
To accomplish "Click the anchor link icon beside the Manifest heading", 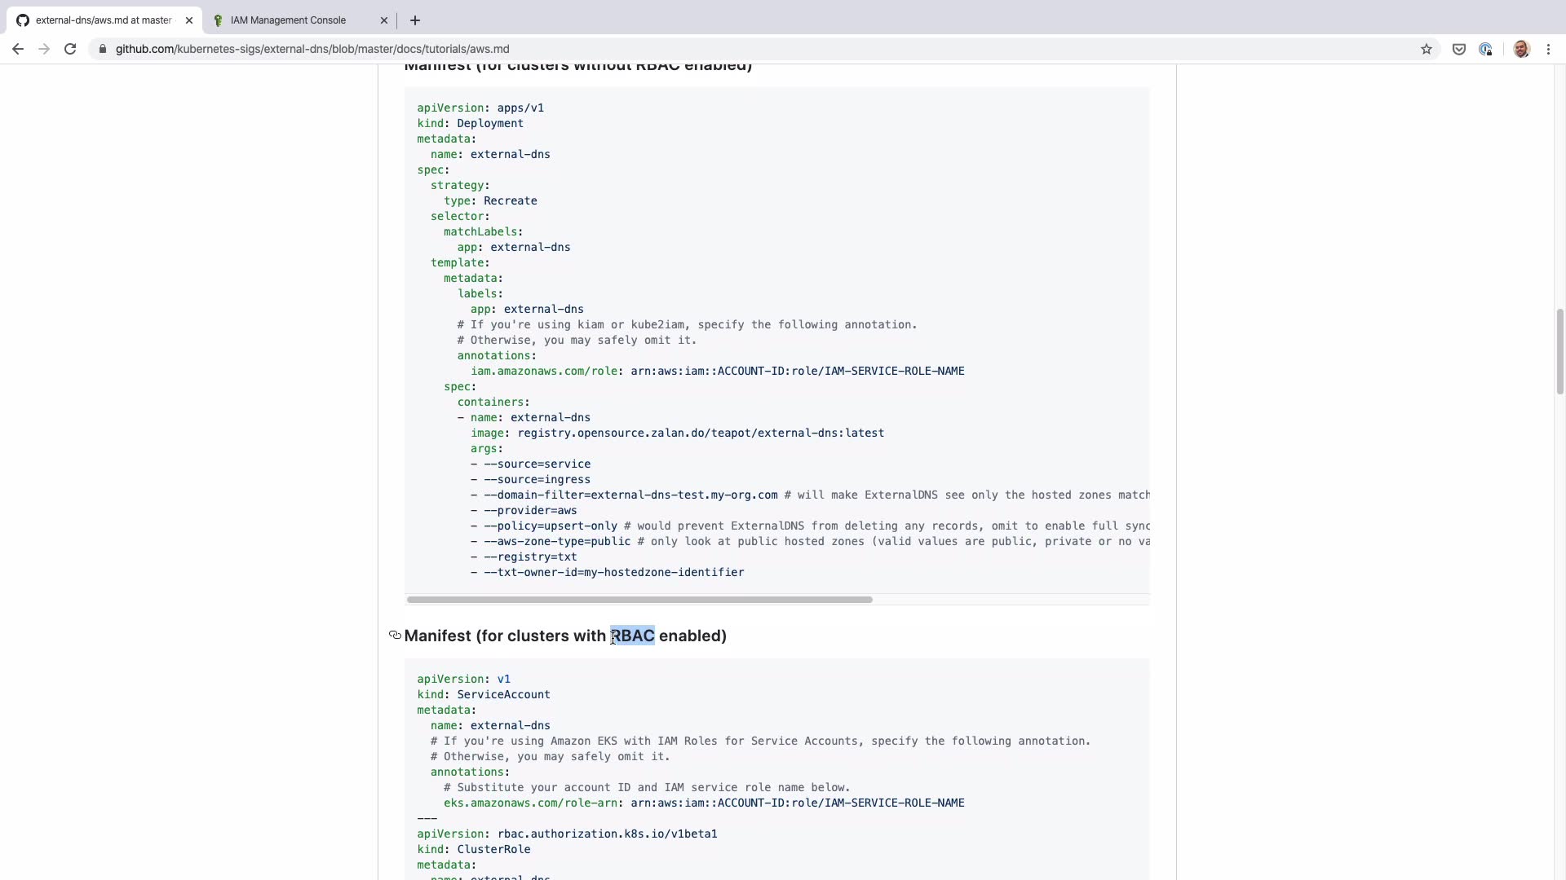I will (395, 636).
